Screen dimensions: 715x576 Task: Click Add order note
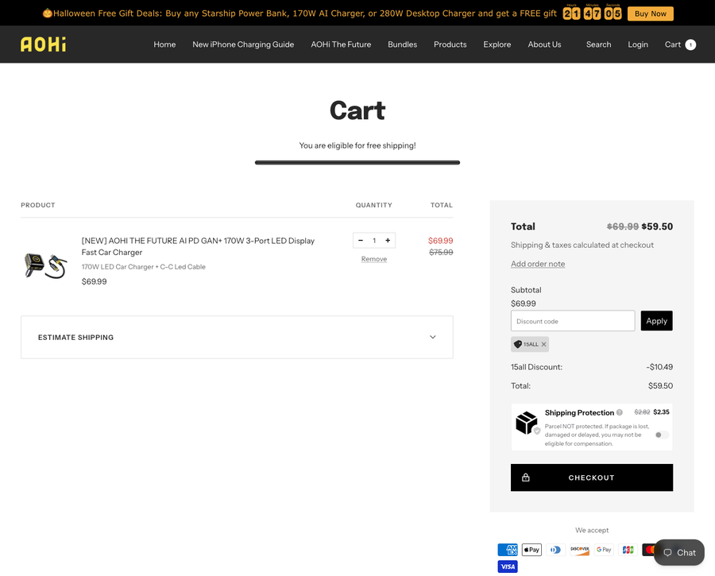[x=538, y=264]
